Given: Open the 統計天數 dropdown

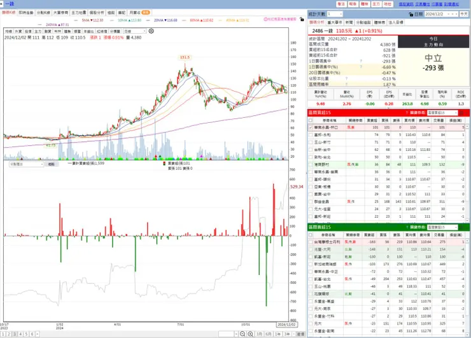Looking at the screenshot, I should pyautogui.click(x=335, y=14).
